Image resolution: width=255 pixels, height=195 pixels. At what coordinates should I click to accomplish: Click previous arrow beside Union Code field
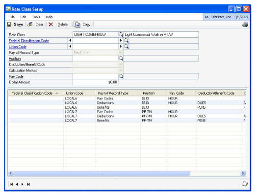coord(70,47)
